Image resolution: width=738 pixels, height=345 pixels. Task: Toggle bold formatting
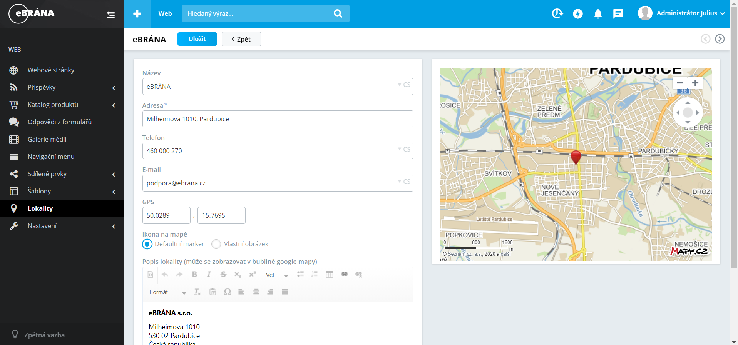(x=194, y=274)
